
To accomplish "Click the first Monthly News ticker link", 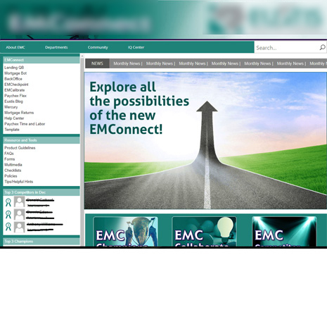I will (x=127, y=63).
